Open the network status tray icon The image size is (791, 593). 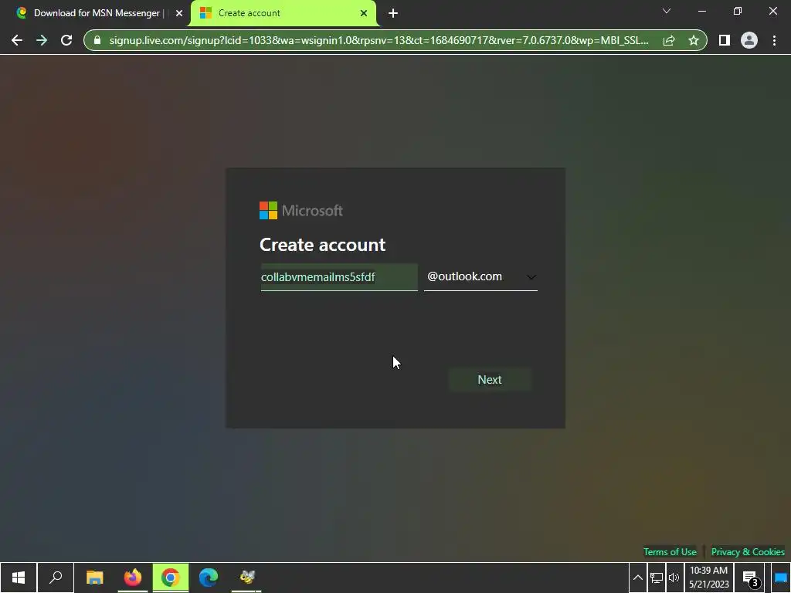click(657, 578)
